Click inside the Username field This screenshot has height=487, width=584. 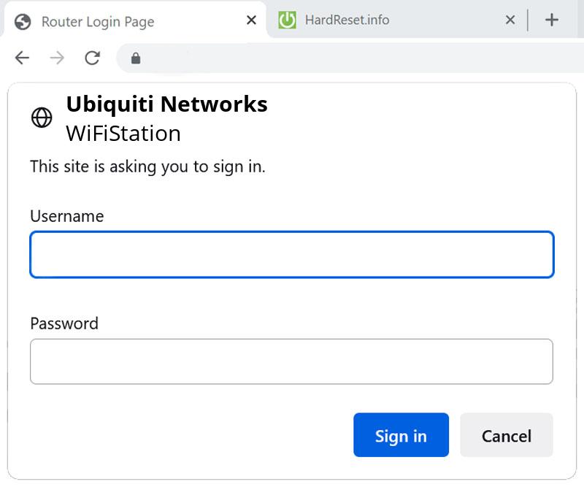point(292,254)
